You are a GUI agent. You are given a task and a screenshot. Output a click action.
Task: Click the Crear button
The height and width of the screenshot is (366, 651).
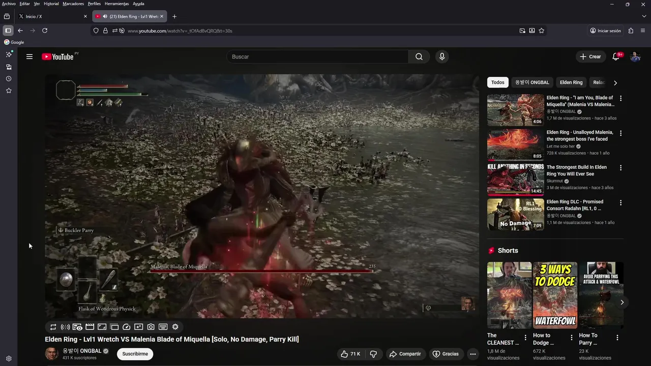[590, 56]
